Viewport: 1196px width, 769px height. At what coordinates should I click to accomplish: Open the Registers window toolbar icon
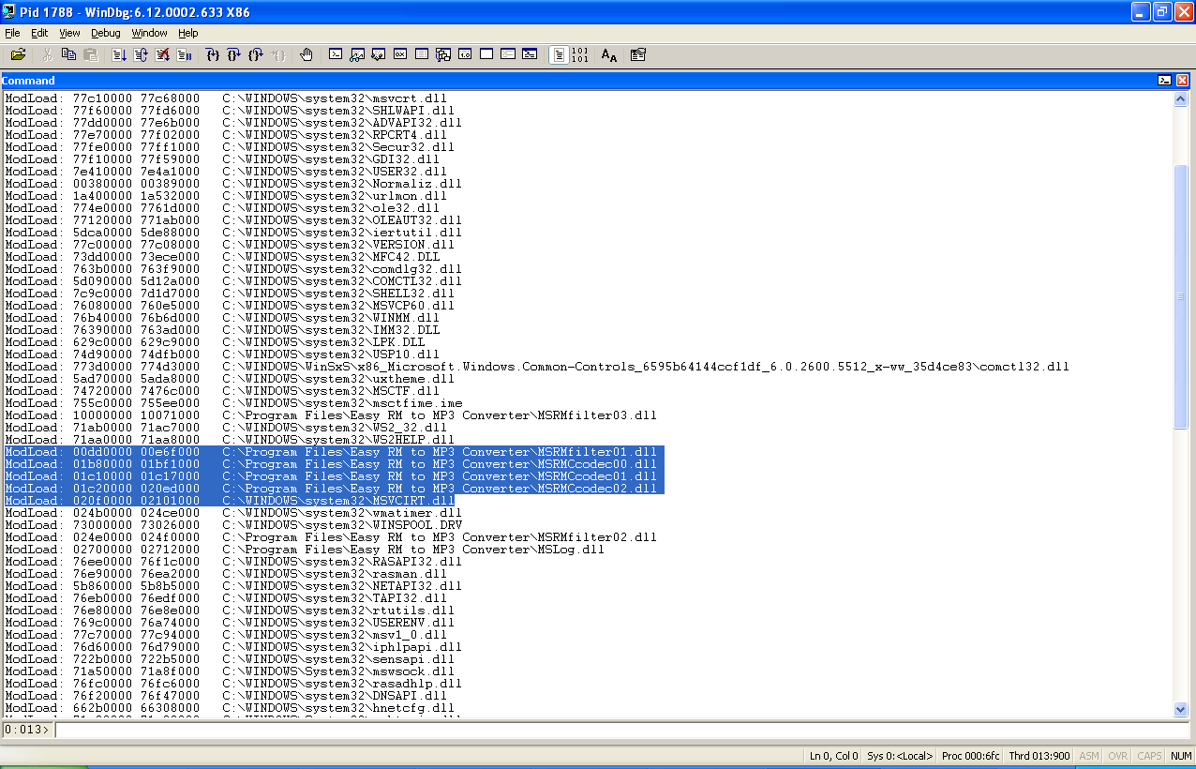pyautogui.click(x=400, y=55)
